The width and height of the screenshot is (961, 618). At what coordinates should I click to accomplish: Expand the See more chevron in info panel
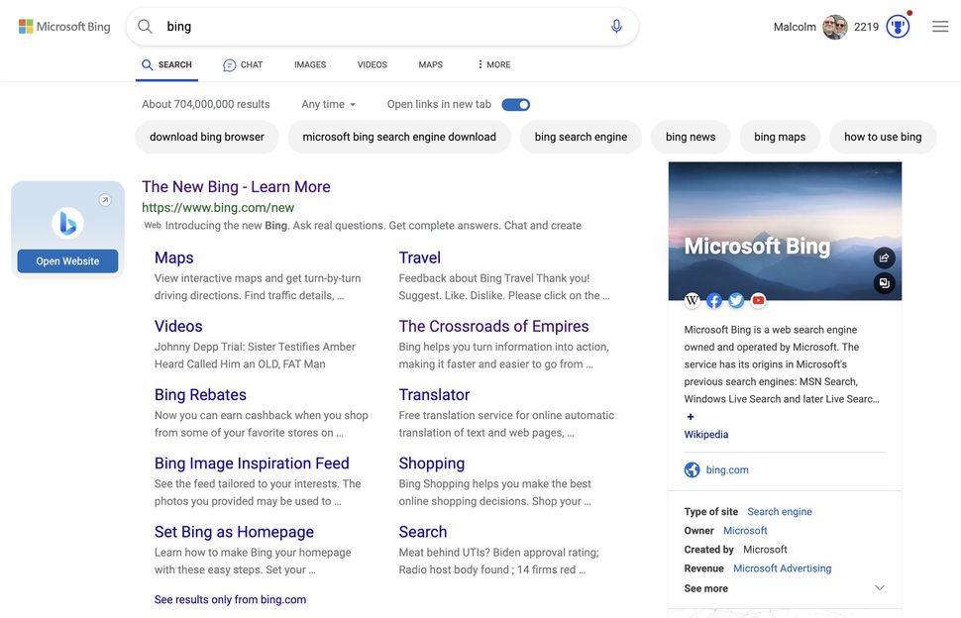[880, 588]
